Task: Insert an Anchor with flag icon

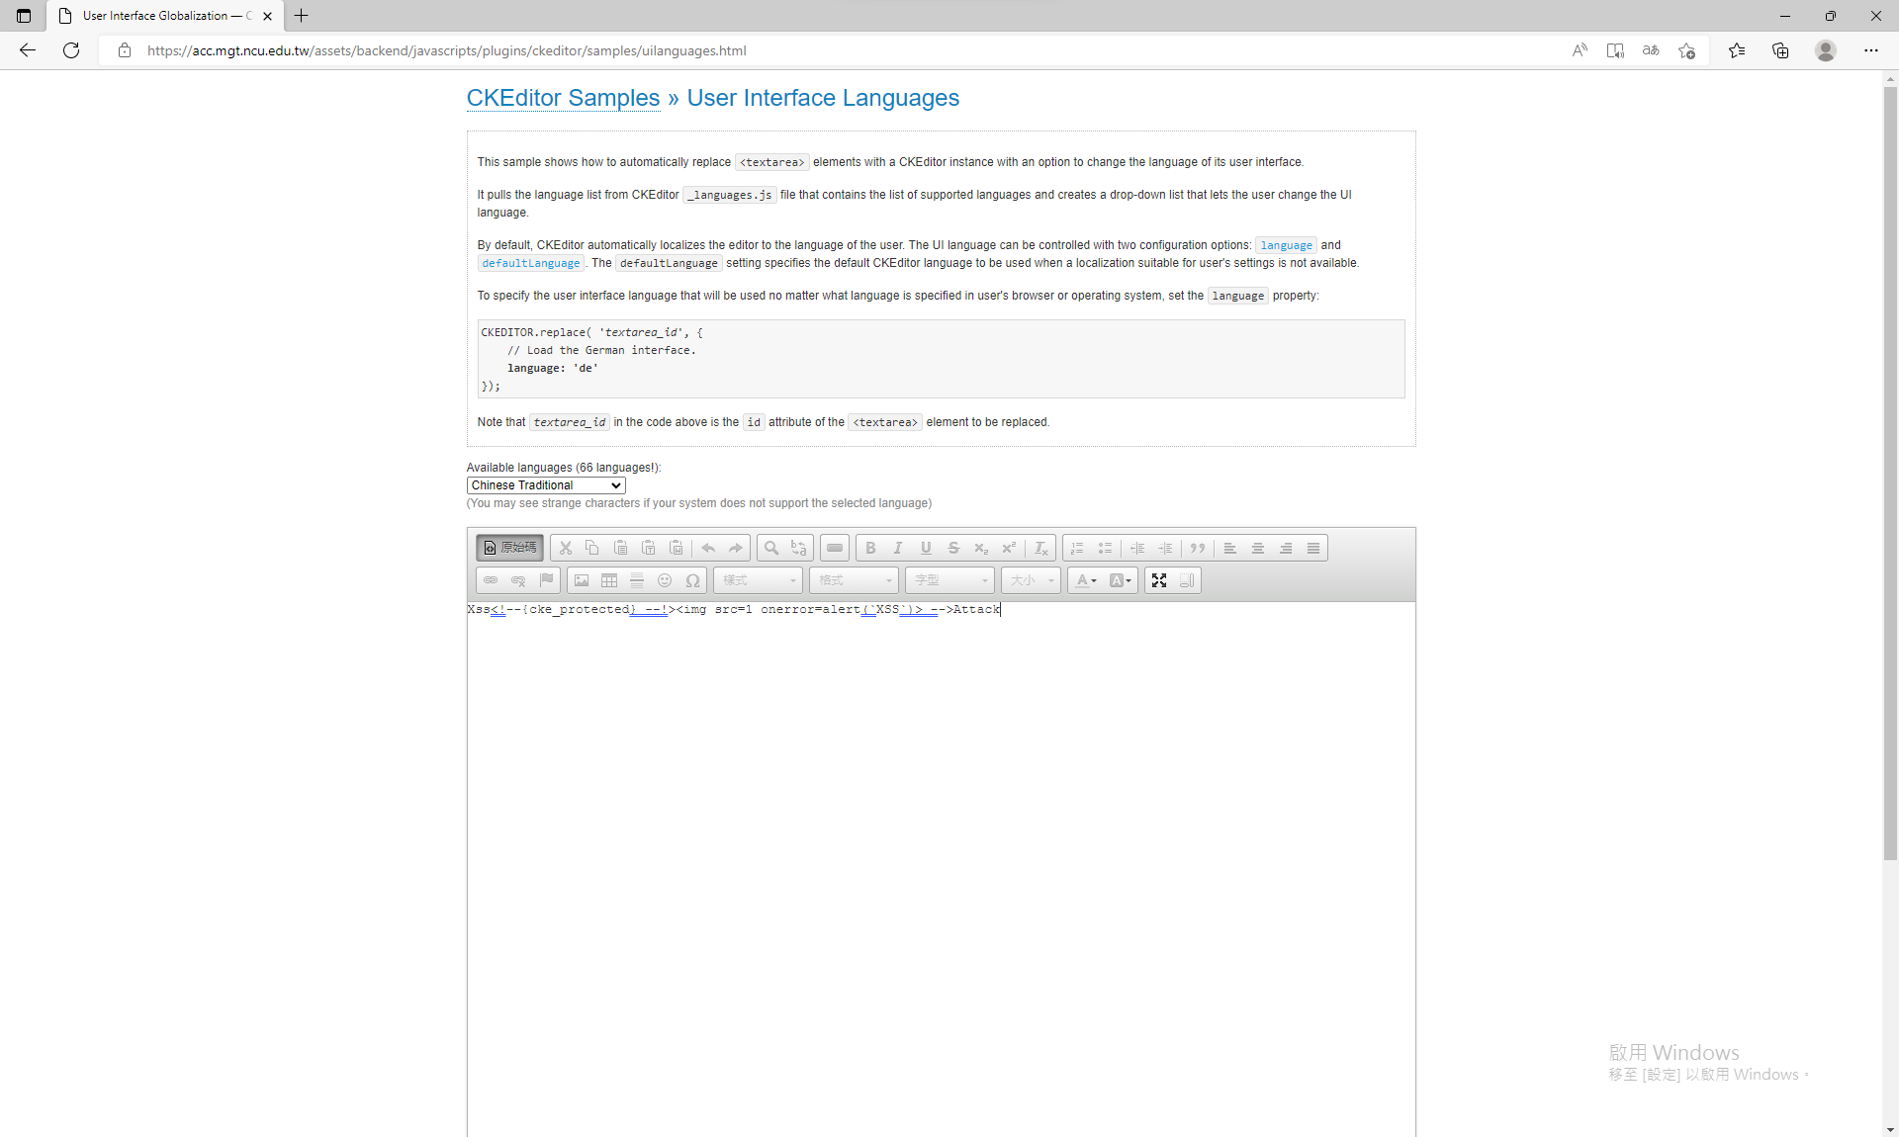Action: (x=546, y=580)
